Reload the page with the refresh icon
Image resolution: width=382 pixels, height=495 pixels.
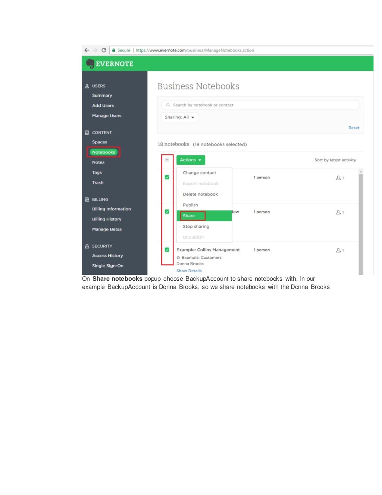click(104, 50)
